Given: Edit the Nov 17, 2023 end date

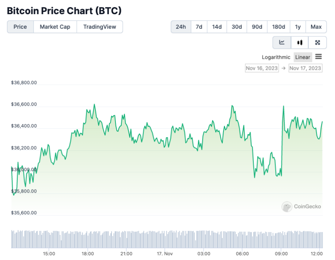Looking at the screenshot, I should point(305,68).
